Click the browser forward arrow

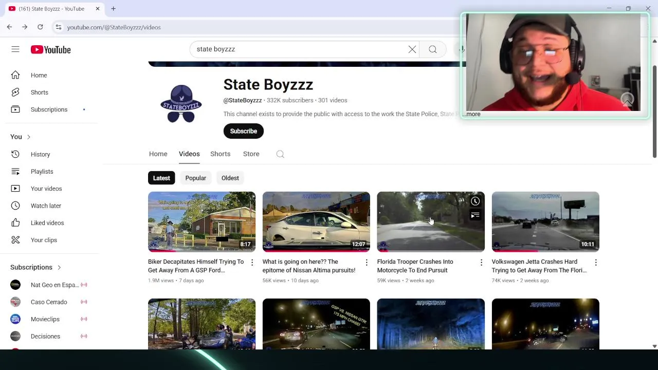(25, 27)
